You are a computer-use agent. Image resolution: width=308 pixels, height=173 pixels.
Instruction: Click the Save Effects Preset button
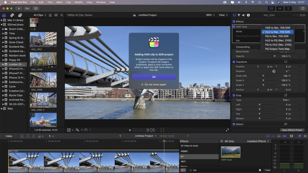(x=292, y=130)
